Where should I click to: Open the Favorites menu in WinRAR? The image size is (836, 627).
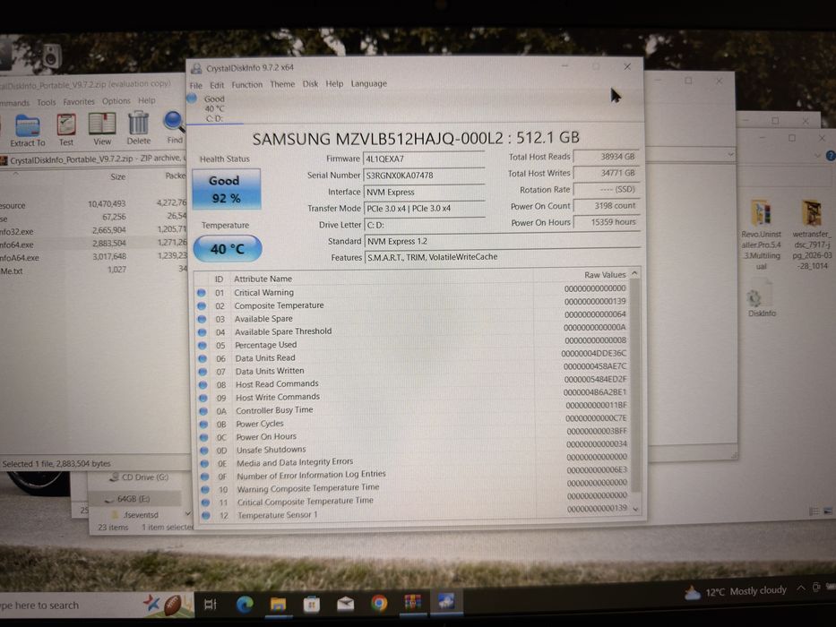[x=79, y=101]
